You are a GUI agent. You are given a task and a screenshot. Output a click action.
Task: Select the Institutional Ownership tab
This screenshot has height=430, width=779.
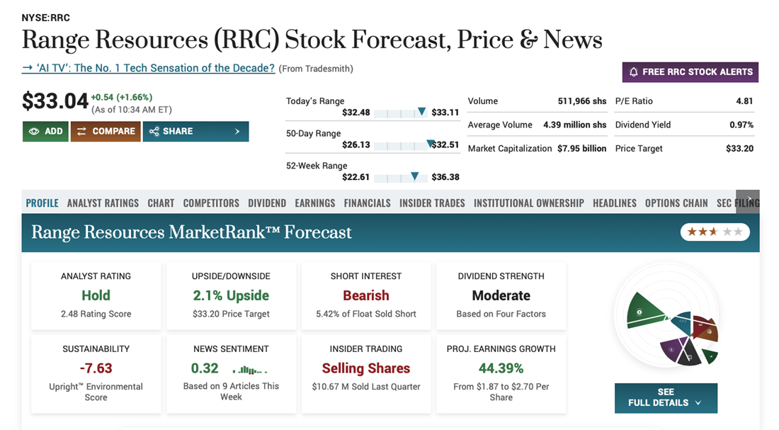coord(528,203)
